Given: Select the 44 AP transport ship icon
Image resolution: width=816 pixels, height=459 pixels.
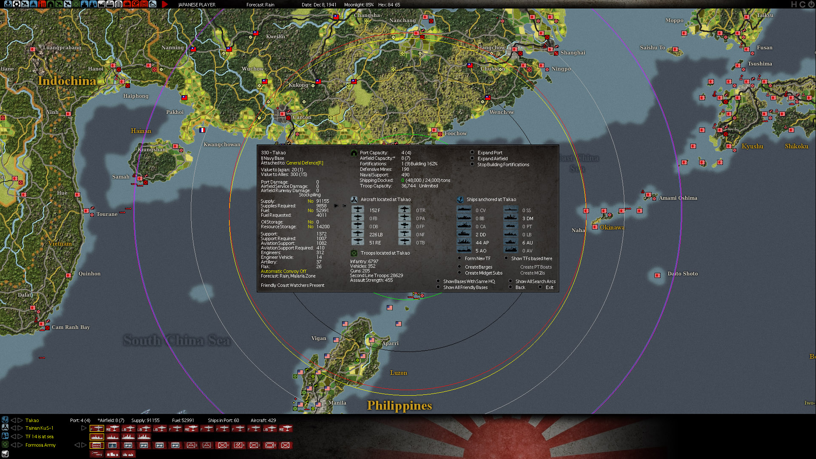Looking at the screenshot, I should 464,242.
